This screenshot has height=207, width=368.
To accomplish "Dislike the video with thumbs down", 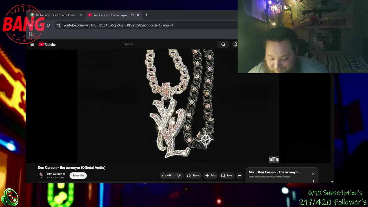I will tap(179, 175).
